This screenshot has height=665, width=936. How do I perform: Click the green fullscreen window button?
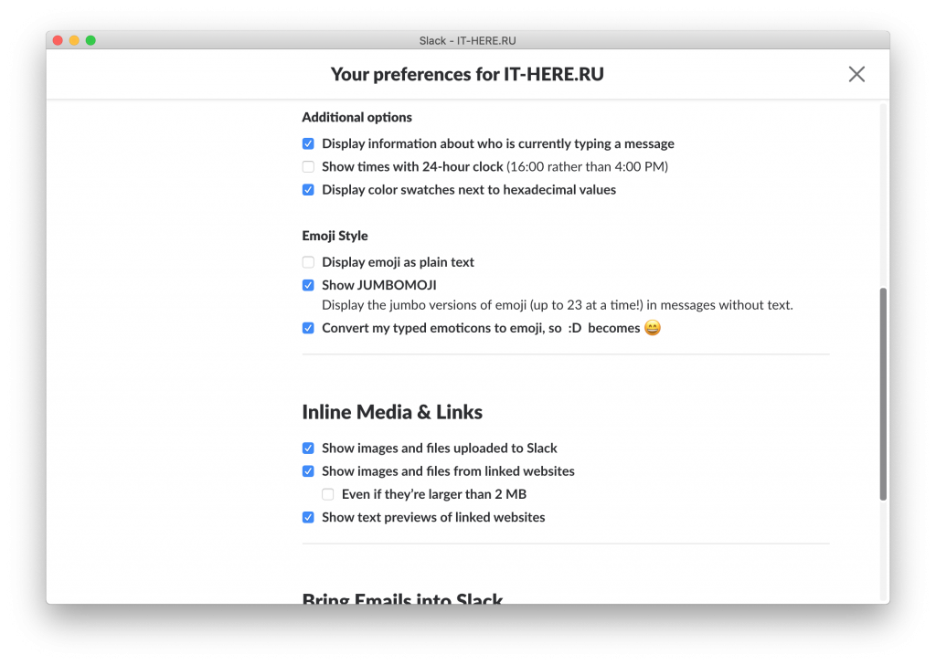pyautogui.click(x=90, y=40)
